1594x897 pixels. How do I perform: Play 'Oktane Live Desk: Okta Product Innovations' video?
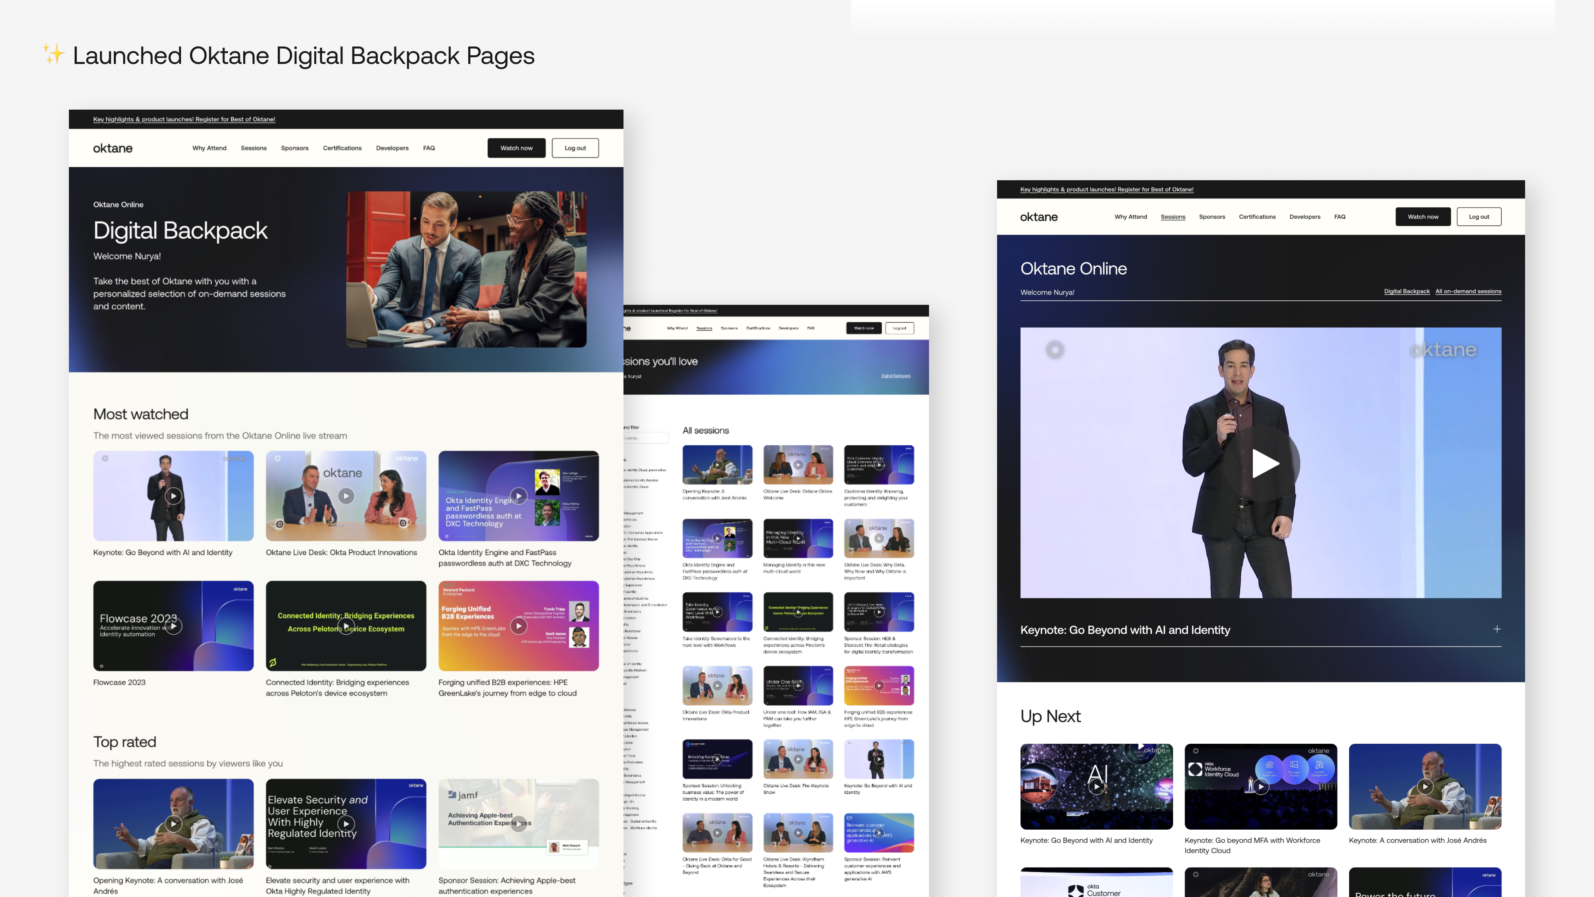pyautogui.click(x=346, y=496)
